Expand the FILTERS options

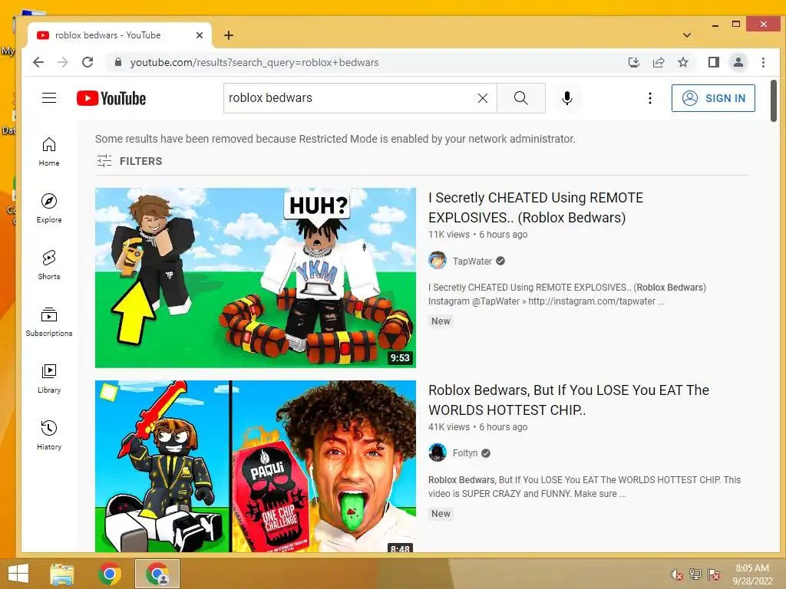(x=129, y=161)
